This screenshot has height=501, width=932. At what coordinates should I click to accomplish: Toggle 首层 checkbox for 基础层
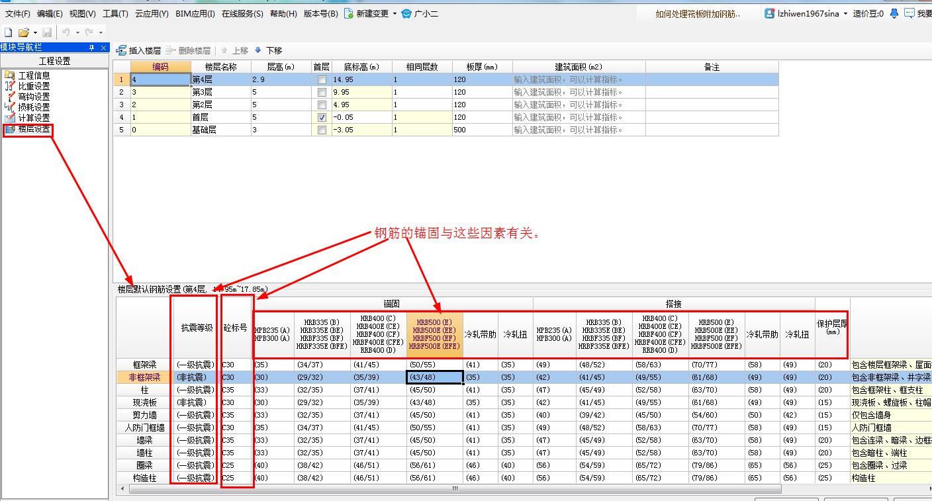(x=322, y=130)
